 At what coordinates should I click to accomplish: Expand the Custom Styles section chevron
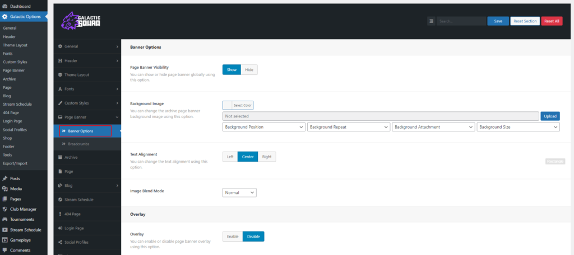(117, 103)
